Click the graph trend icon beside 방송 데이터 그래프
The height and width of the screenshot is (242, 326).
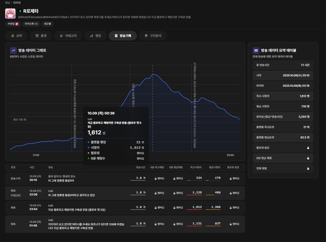(x=13, y=50)
